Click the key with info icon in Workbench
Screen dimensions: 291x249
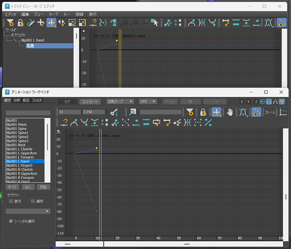(114, 112)
